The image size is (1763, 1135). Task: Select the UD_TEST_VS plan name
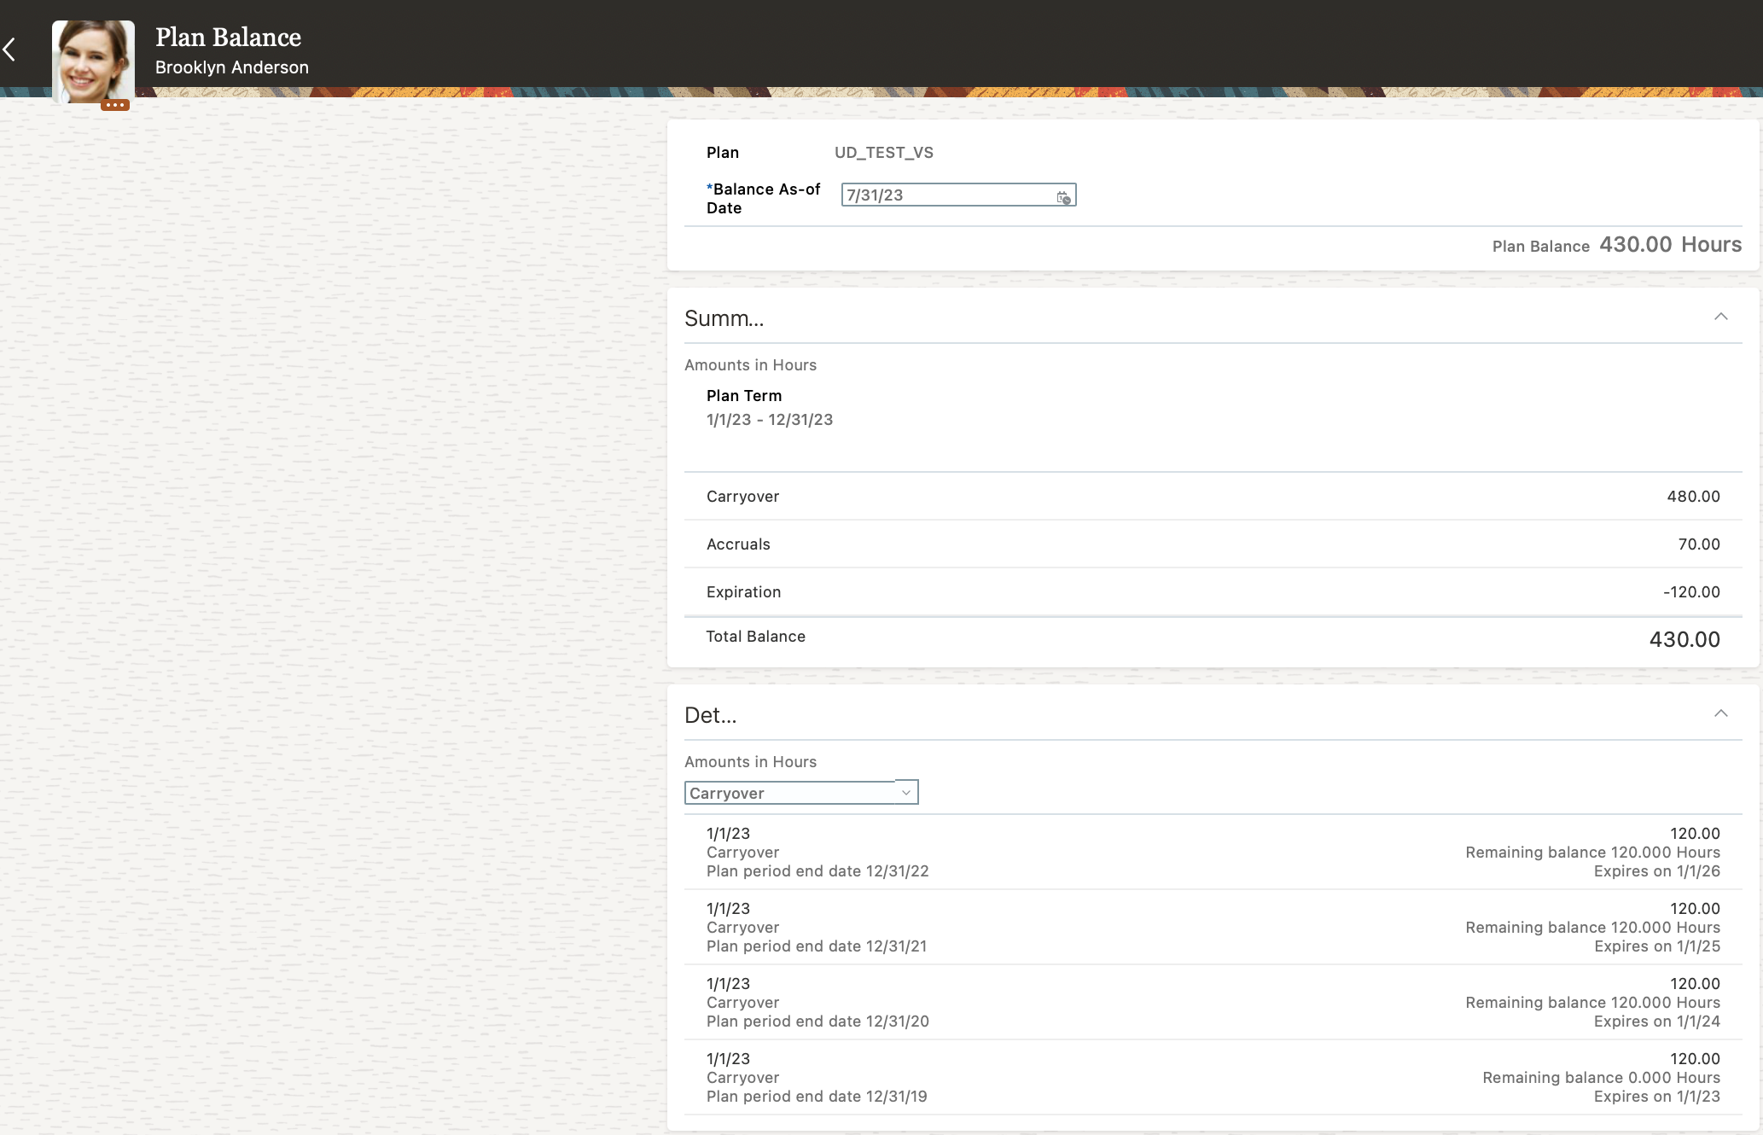[x=884, y=152]
